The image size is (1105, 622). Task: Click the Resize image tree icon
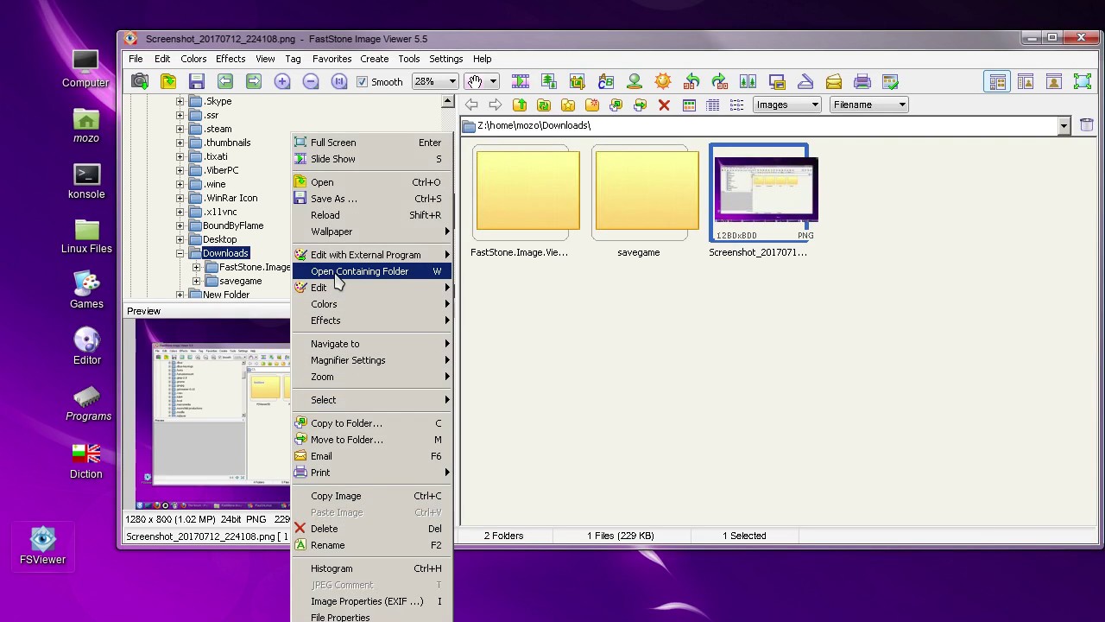tap(549, 82)
